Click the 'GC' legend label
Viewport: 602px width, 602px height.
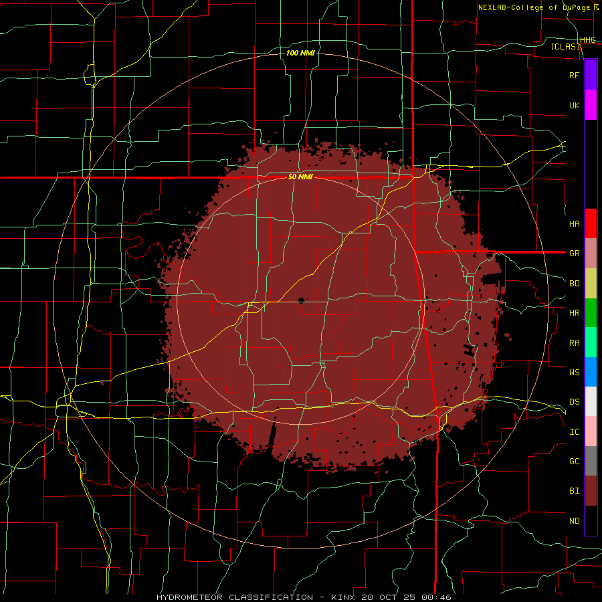[x=574, y=462]
